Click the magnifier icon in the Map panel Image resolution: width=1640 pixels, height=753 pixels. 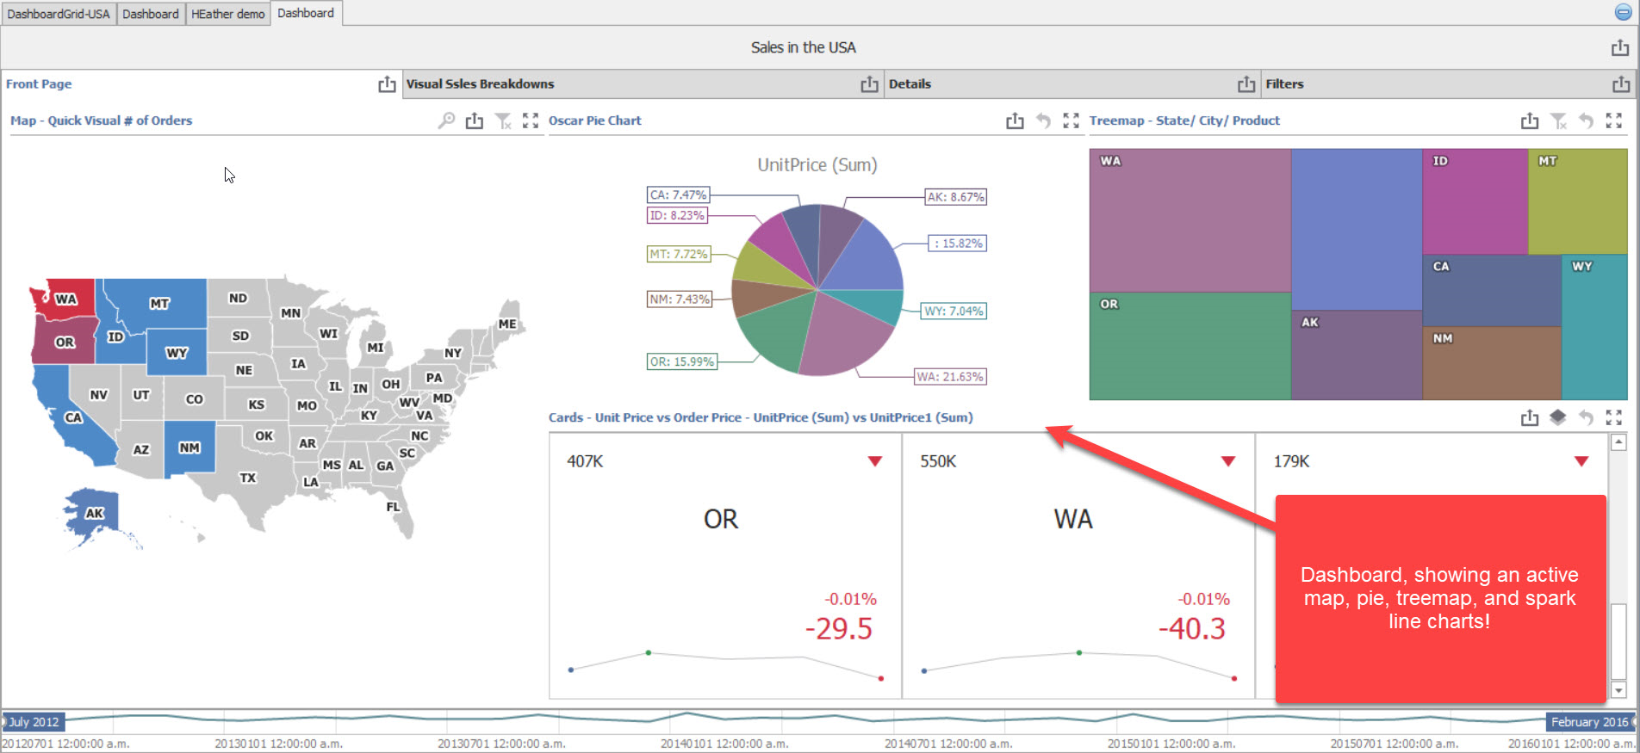click(446, 120)
